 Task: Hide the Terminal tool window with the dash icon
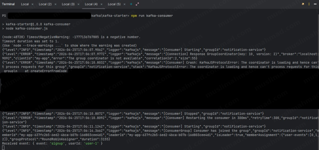click(x=315, y=4)
